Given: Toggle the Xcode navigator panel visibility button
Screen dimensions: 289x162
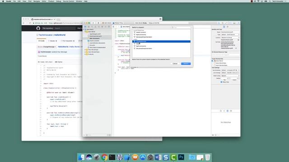Looking at the screenshot, I should pos(231,23).
